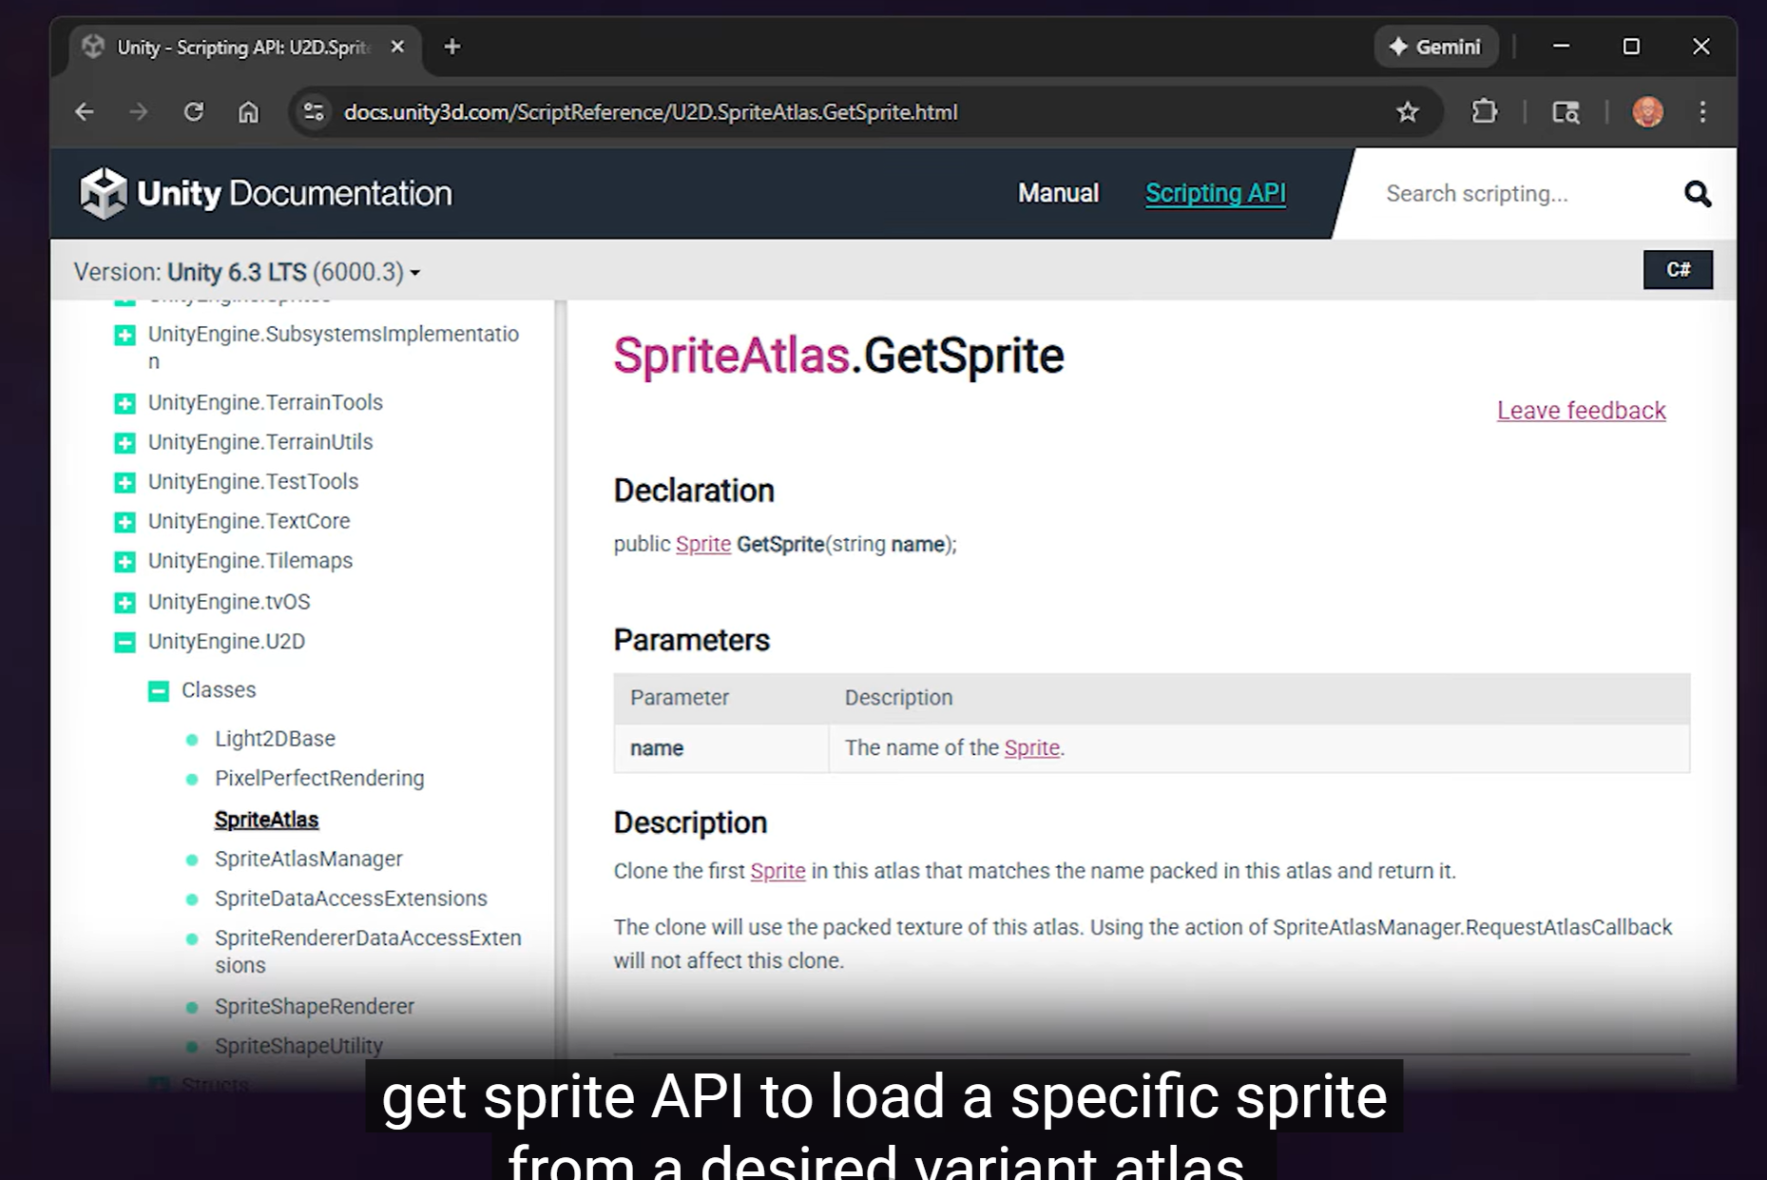The image size is (1767, 1180).
Task: Open the Light2DBase class page
Action: point(275,739)
